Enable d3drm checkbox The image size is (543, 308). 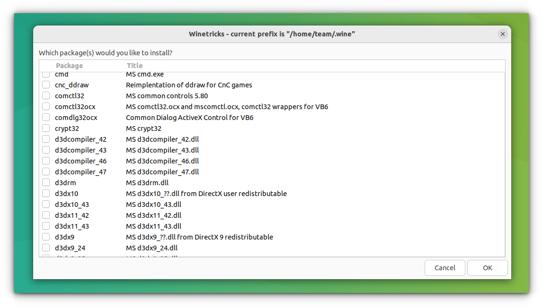click(46, 182)
